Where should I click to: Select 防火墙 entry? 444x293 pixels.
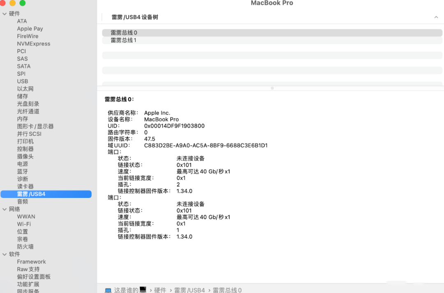(25, 246)
